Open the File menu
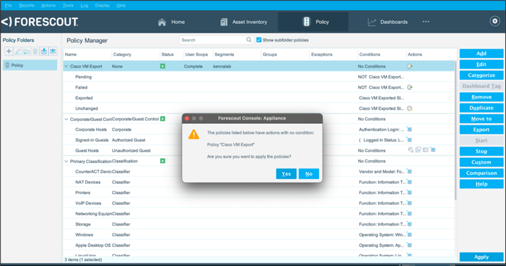 pyautogui.click(x=8, y=5)
